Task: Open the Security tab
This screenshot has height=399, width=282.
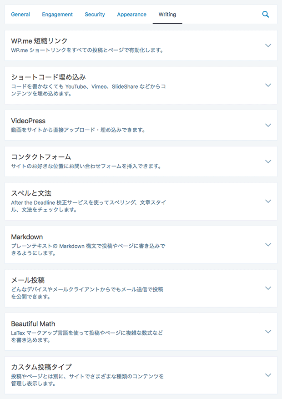Action: pyautogui.click(x=95, y=15)
